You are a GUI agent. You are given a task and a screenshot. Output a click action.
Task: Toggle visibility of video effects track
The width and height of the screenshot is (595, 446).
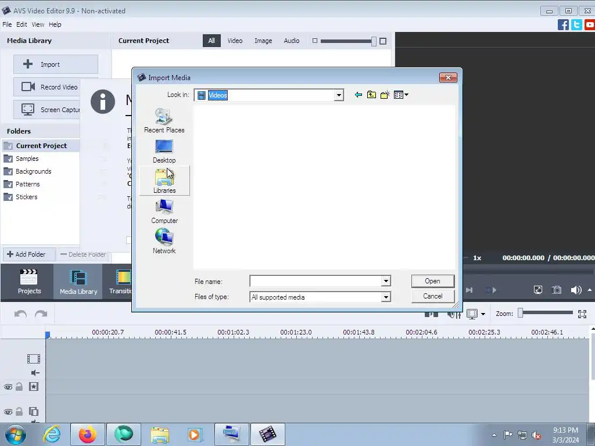tap(8, 387)
